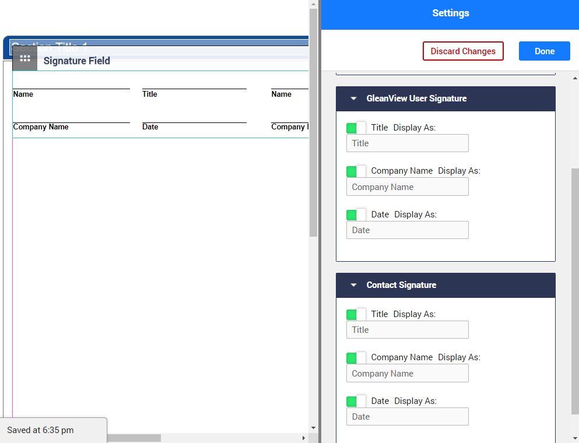Focus Date display field under Contact Signature
The width and height of the screenshot is (579, 443).
(x=407, y=417)
